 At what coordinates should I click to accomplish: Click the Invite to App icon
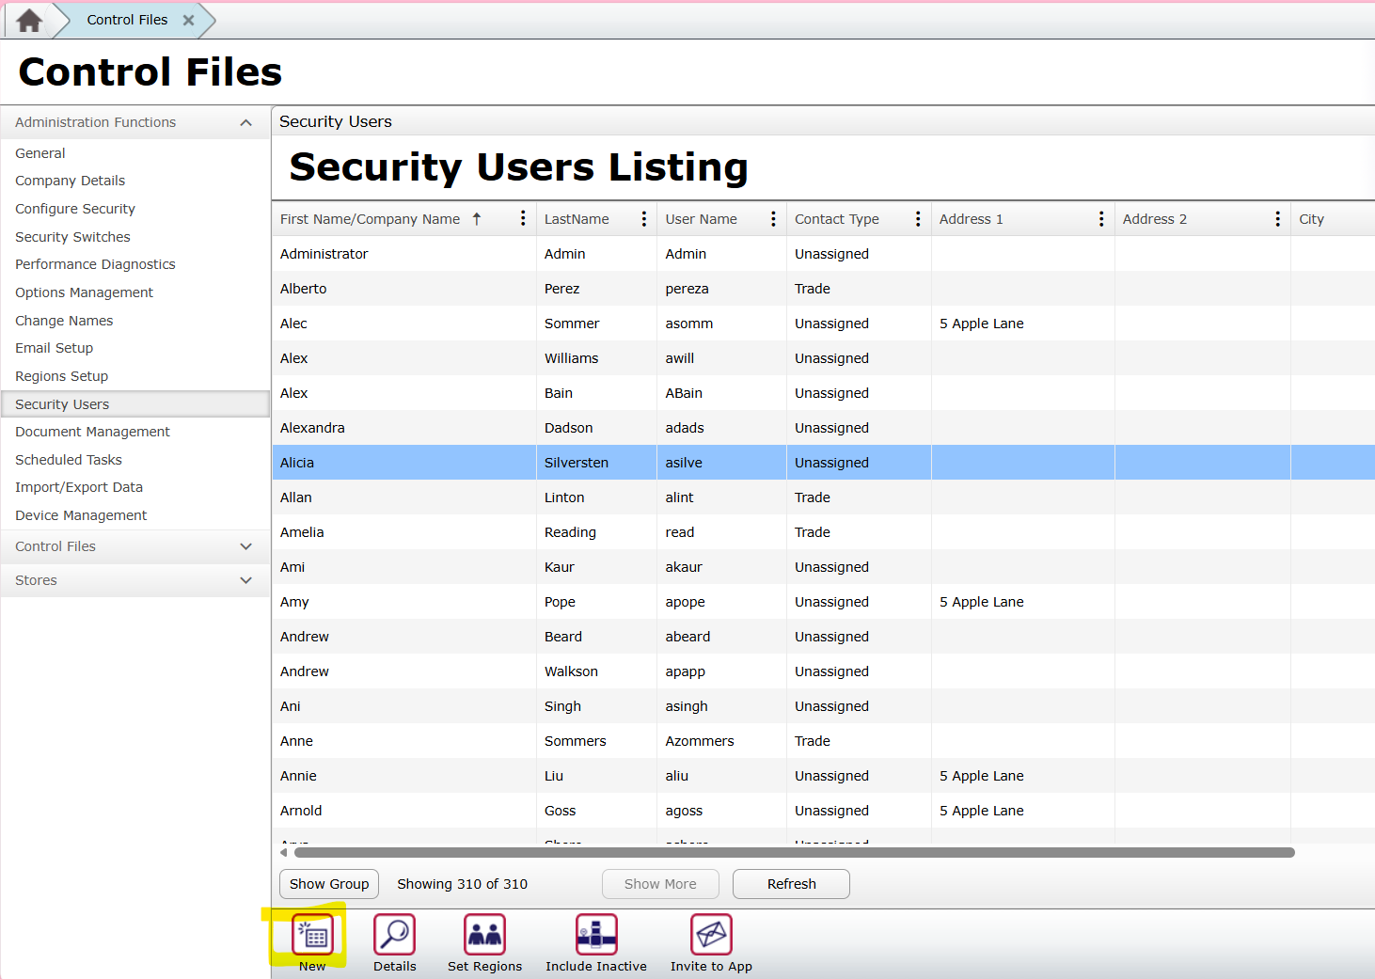711,935
